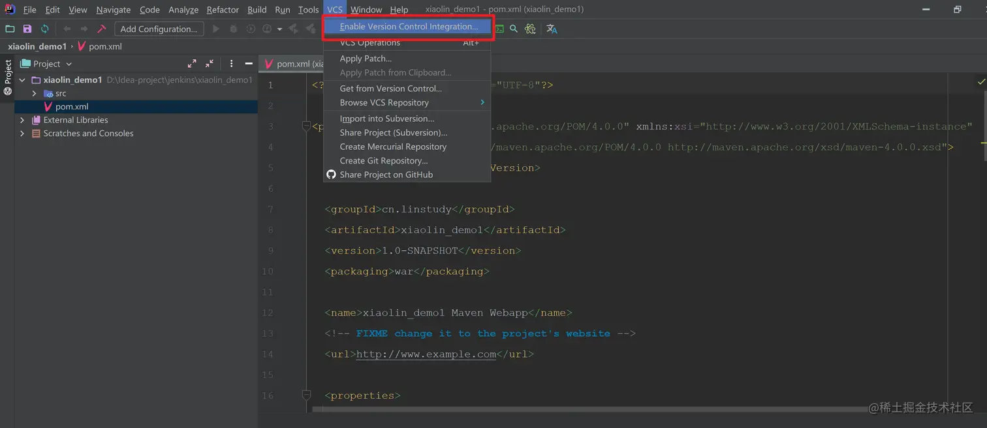Fold the properties tag on line 16
Viewport: 987px width, 428px height.
pyautogui.click(x=306, y=395)
